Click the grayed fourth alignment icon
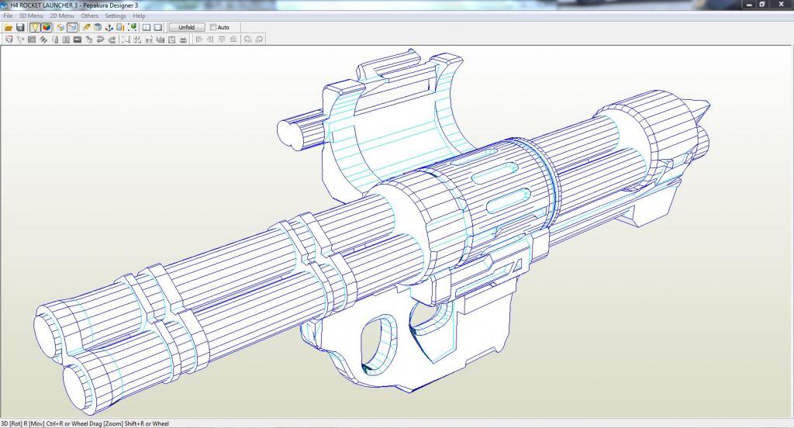Viewport: 794px width, 428px height. (x=233, y=40)
